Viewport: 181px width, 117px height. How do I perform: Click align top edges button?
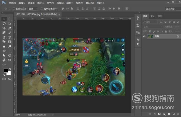[63, 9]
